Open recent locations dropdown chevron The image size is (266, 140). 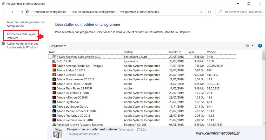point(17,12)
